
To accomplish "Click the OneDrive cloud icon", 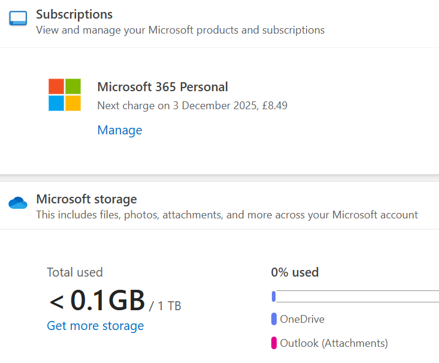I will pyautogui.click(x=18, y=203).
